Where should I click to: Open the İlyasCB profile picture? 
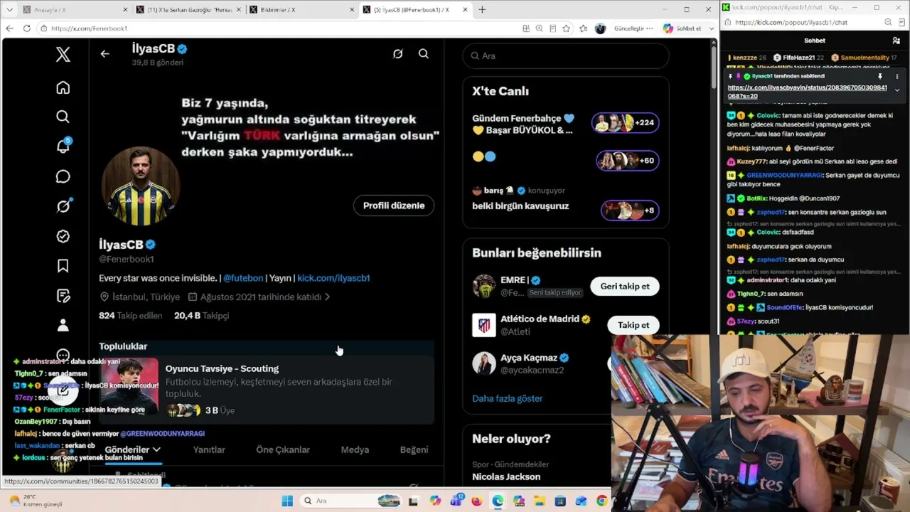[140, 186]
